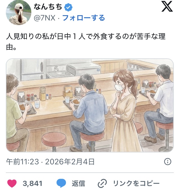Viewport: 181px width, 192px height.
Task: Click the @7NX handle
Action: click(x=44, y=18)
